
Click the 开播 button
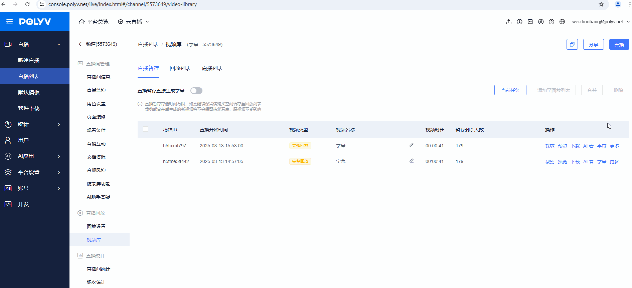point(619,44)
